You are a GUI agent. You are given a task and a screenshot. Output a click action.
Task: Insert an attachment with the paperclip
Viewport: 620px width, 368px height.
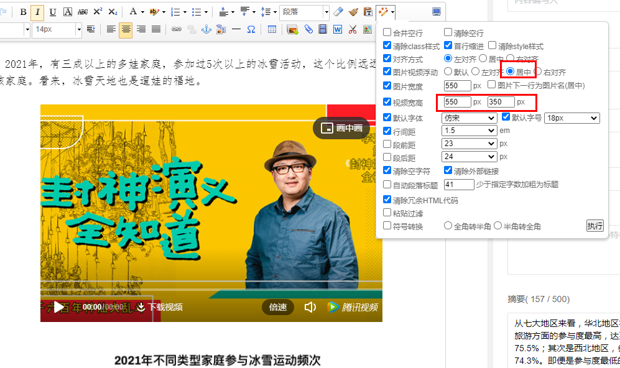308,29
